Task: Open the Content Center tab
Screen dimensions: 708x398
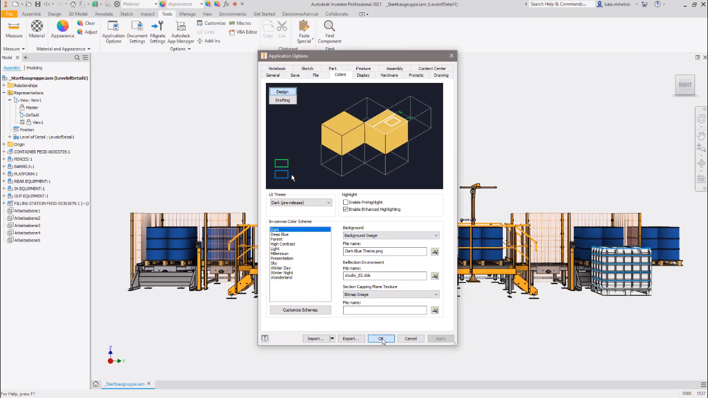Action: tap(432, 68)
